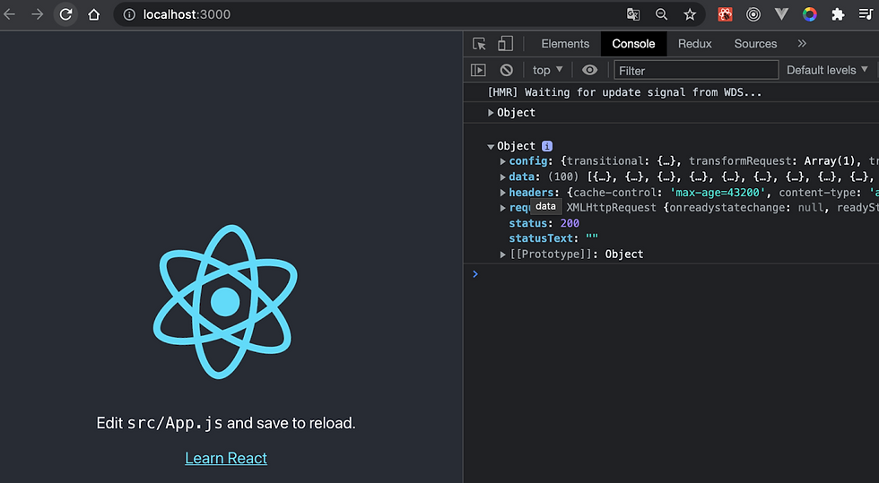
Task: Click the React logo image
Action: click(x=225, y=302)
